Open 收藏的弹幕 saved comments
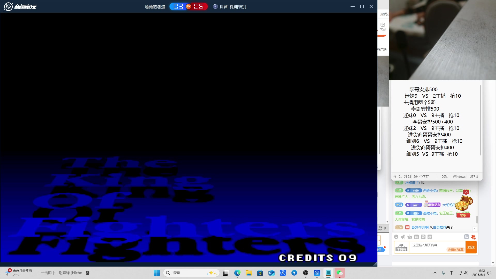496x279 pixels. coord(455,250)
